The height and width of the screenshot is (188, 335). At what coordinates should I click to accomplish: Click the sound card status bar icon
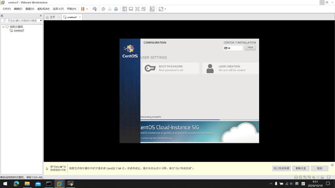point(314,177)
